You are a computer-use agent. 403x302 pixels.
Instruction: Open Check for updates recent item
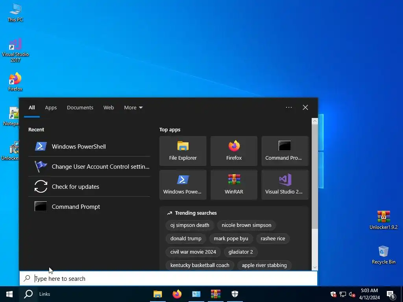pyautogui.click(x=89, y=186)
